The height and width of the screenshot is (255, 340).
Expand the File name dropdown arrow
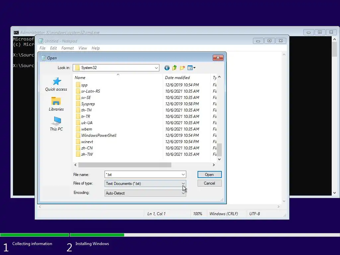coord(183,175)
